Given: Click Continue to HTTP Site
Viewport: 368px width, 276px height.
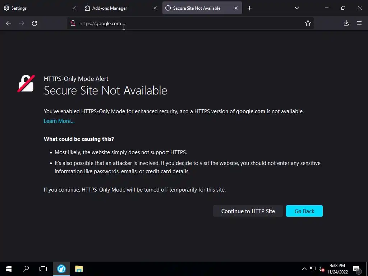Looking at the screenshot, I should [248, 211].
